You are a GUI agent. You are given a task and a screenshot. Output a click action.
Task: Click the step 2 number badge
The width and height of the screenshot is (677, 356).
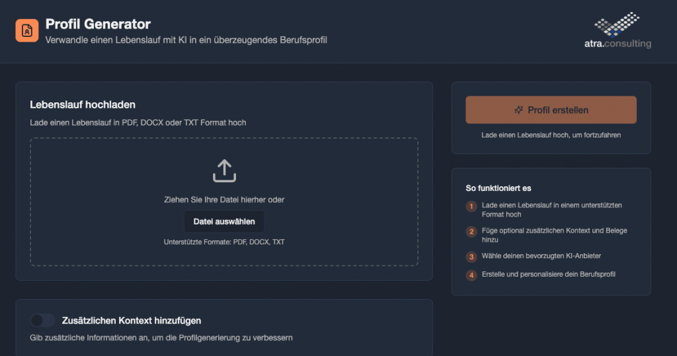tap(471, 232)
